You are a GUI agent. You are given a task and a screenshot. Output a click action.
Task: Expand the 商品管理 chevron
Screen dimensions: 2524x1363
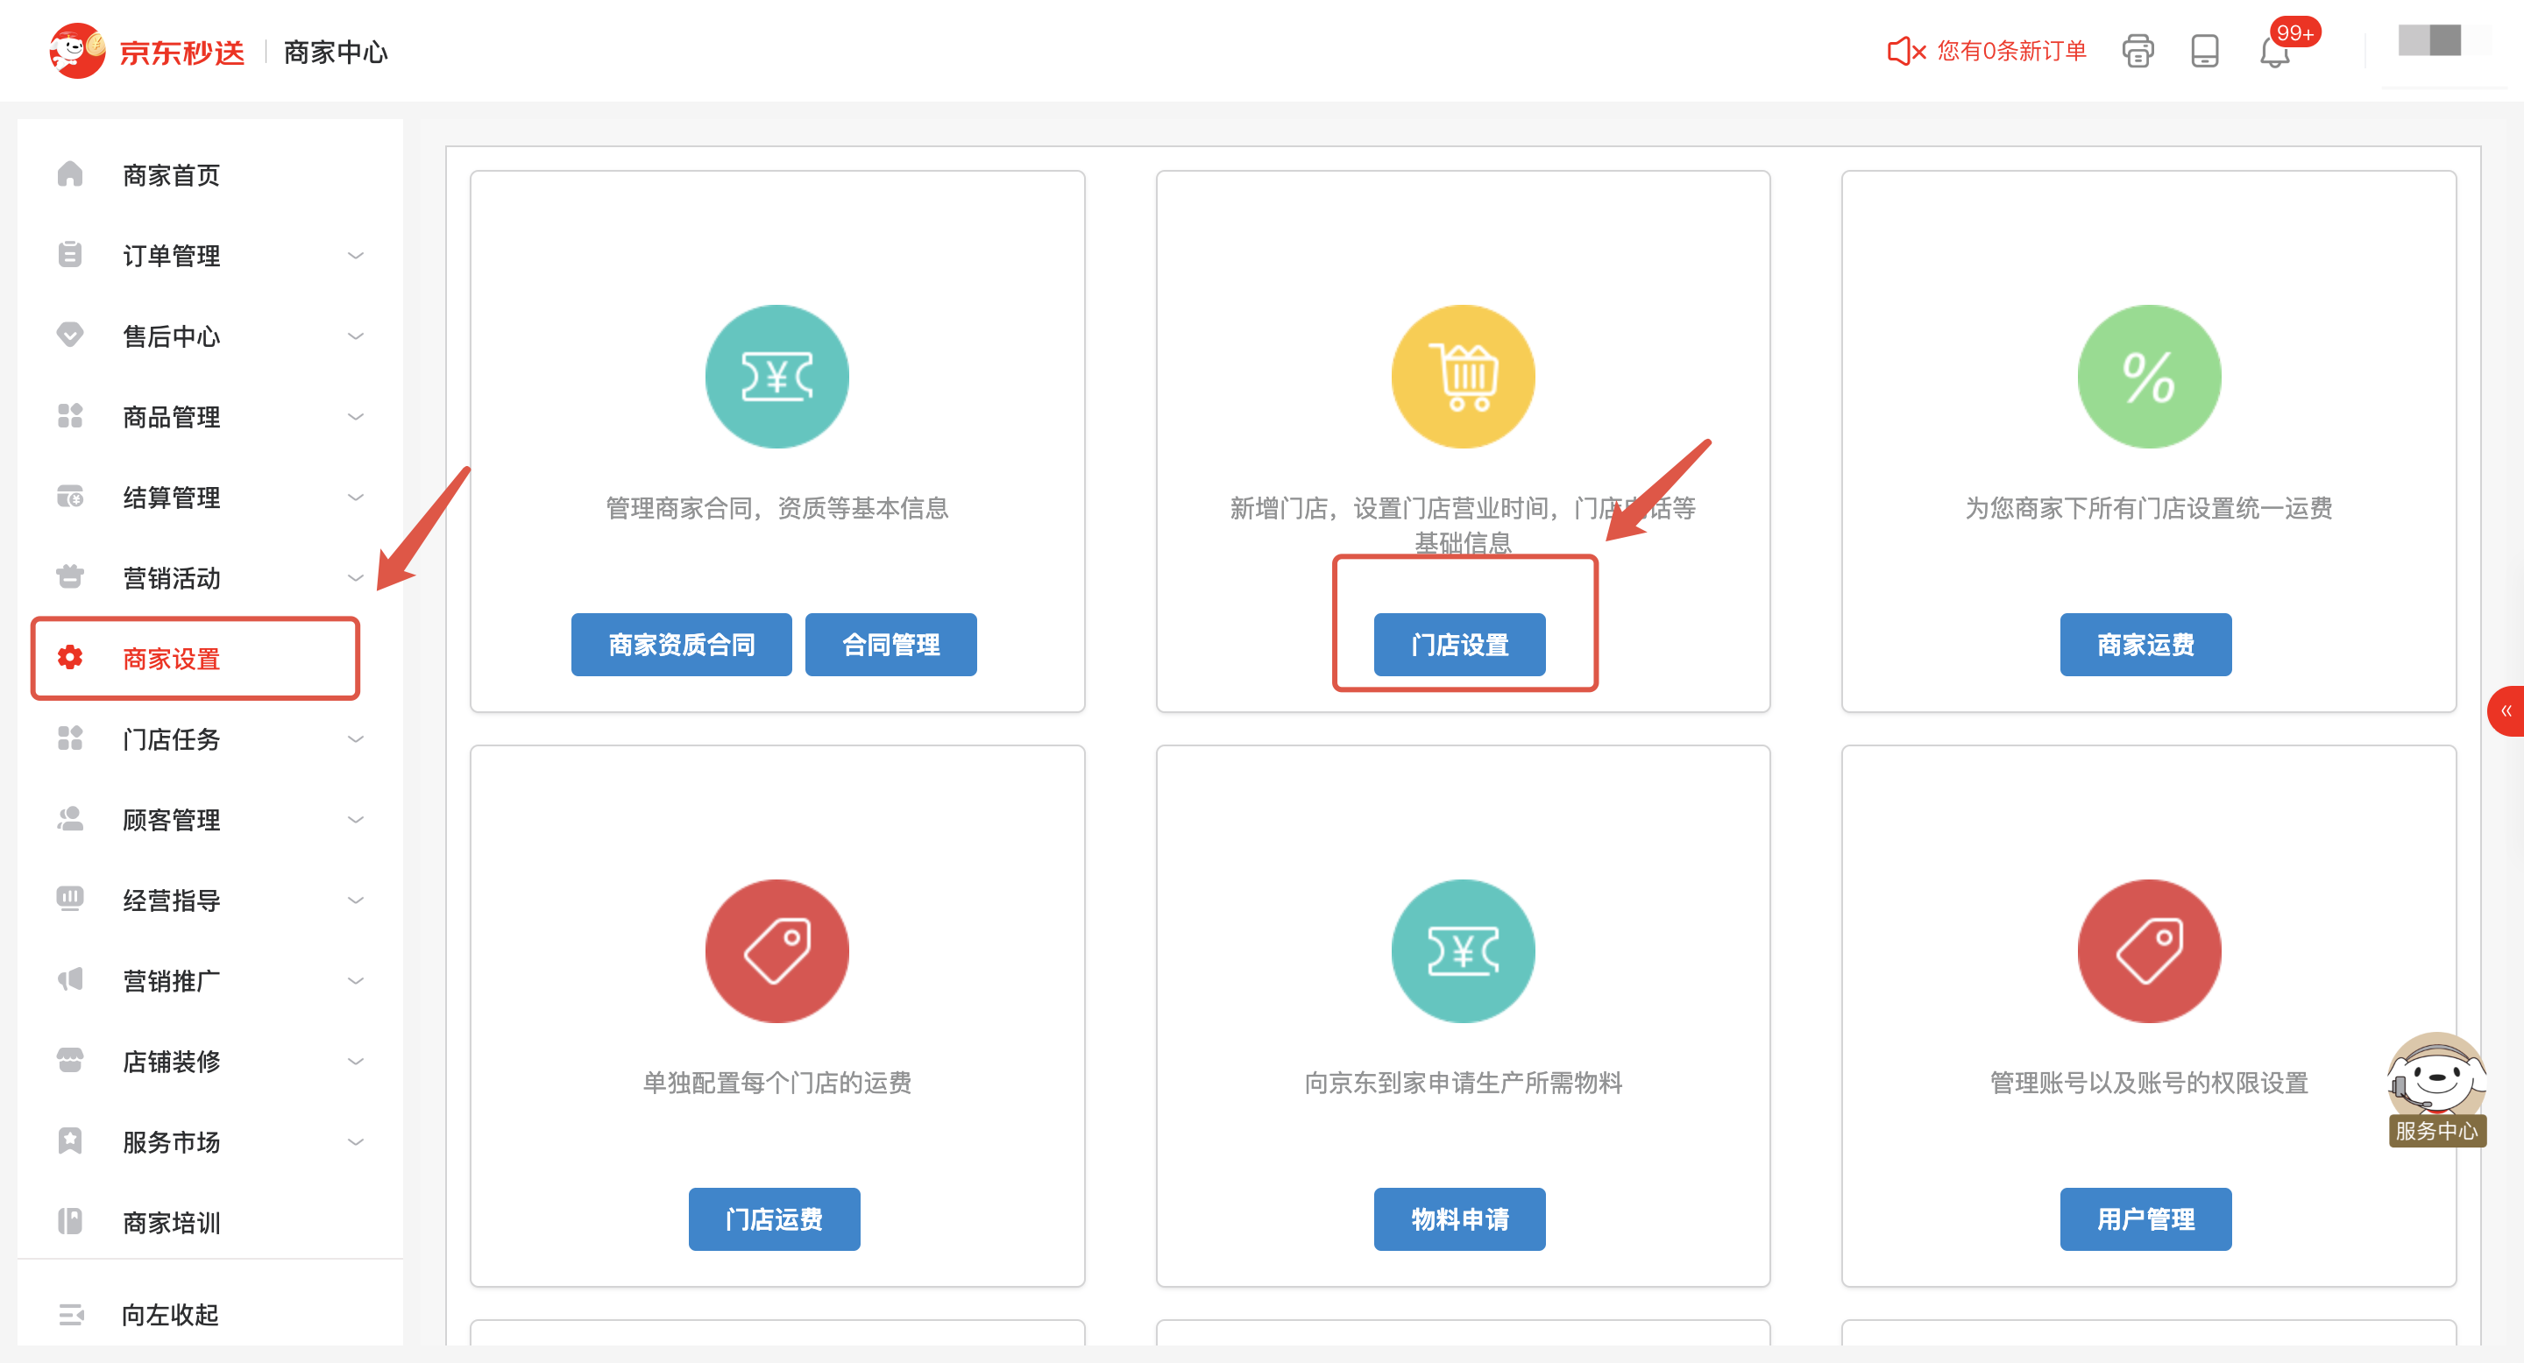pos(356,417)
